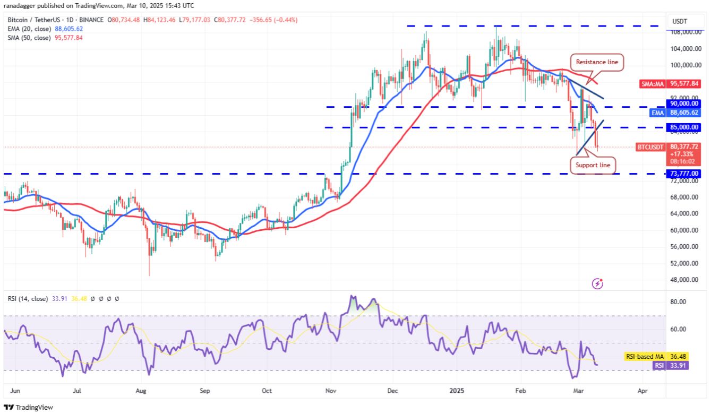Click the Jul label on time axis

coord(77,390)
